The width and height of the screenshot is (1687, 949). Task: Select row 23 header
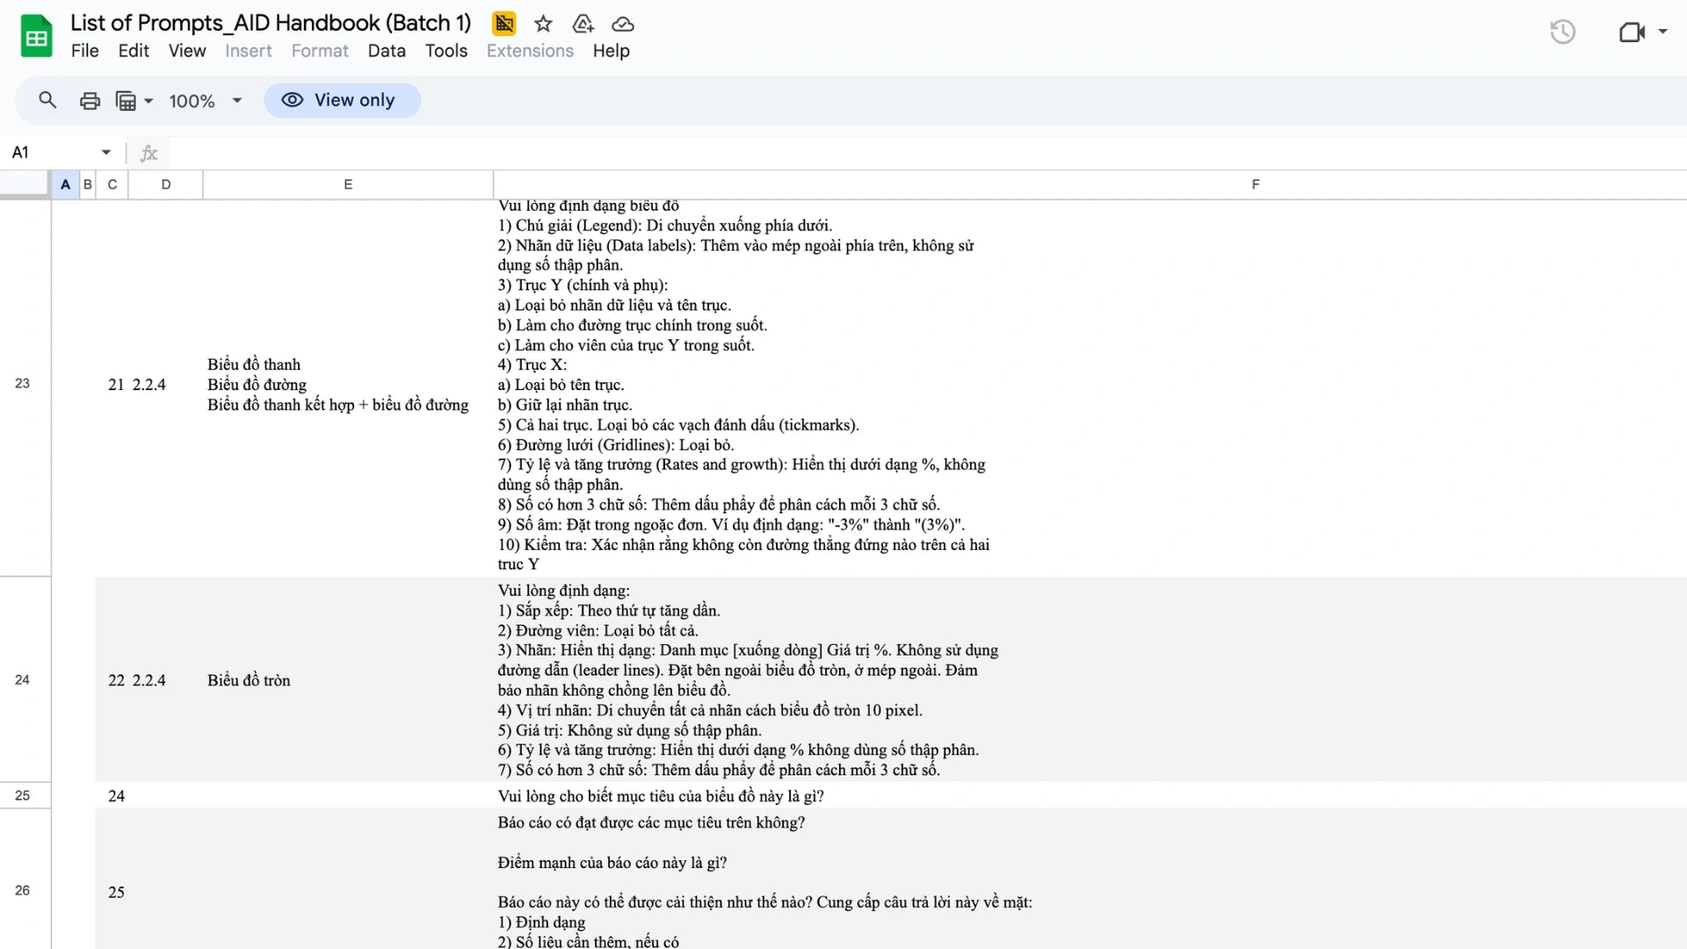(x=25, y=384)
